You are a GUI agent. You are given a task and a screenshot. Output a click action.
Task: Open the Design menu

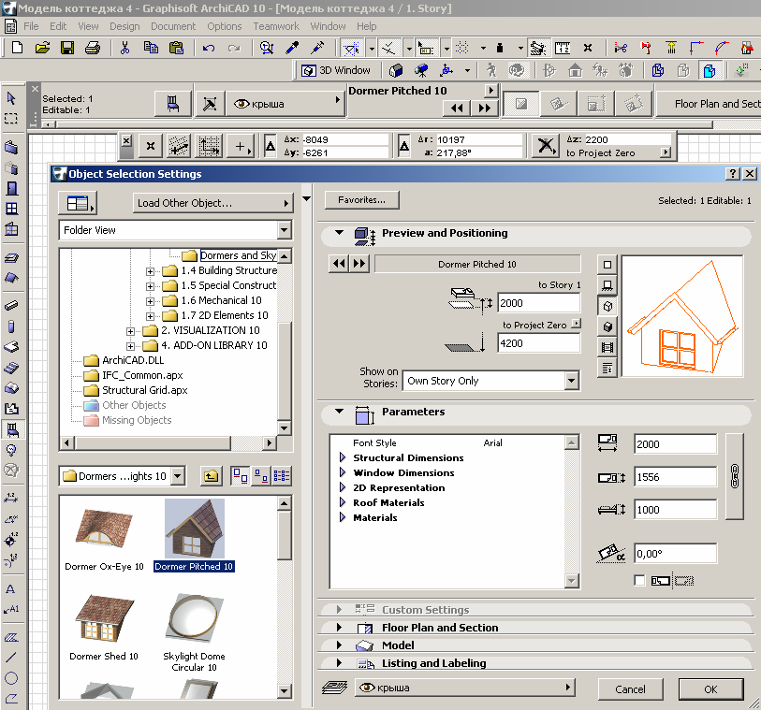click(124, 26)
